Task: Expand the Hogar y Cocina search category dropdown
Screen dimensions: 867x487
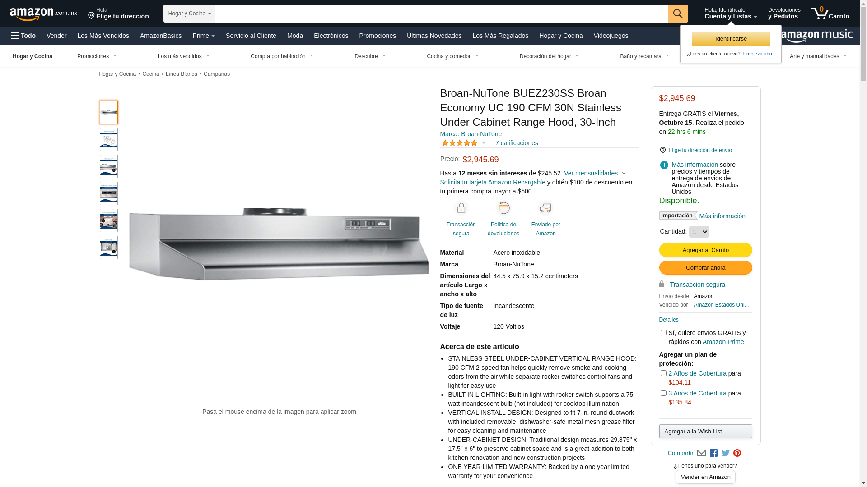Action: [x=189, y=14]
